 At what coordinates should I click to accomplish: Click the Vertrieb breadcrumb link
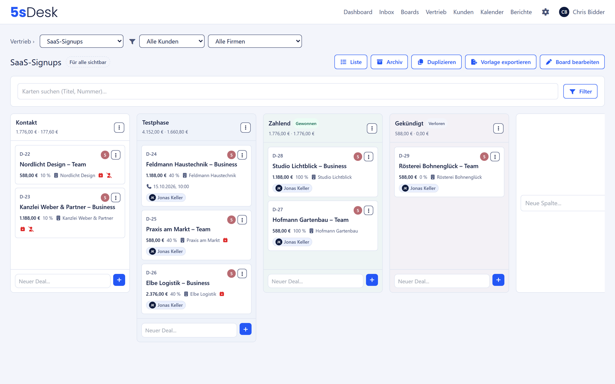click(x=20, y=41)
